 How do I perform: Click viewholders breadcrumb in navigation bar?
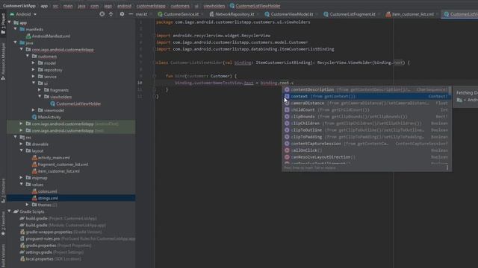214,6
